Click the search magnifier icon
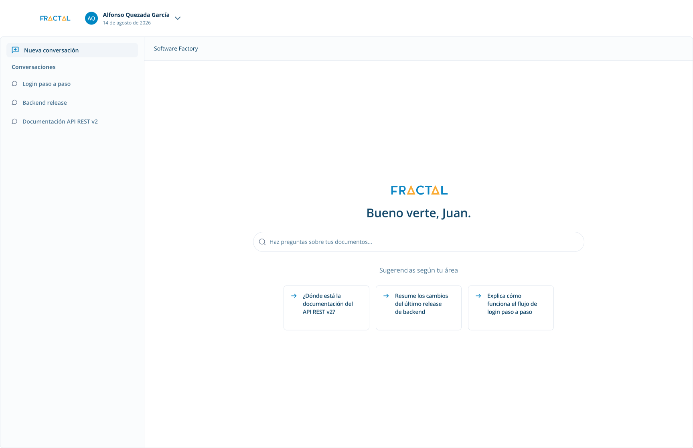This screenshot has width=693, height=448. click(262, 242)
